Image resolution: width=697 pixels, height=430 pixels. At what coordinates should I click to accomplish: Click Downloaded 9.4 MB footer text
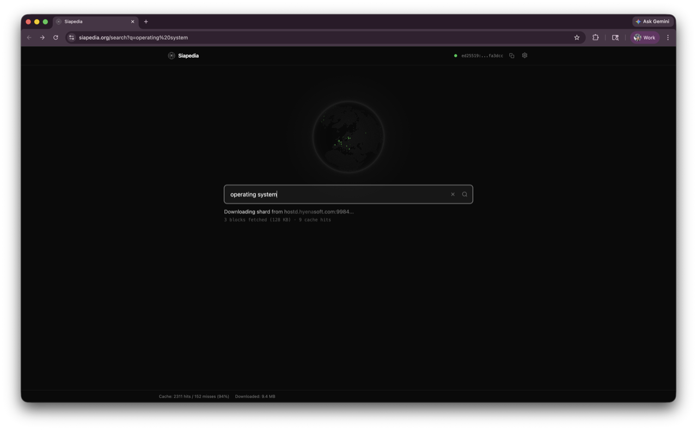[x=255, y=396]
